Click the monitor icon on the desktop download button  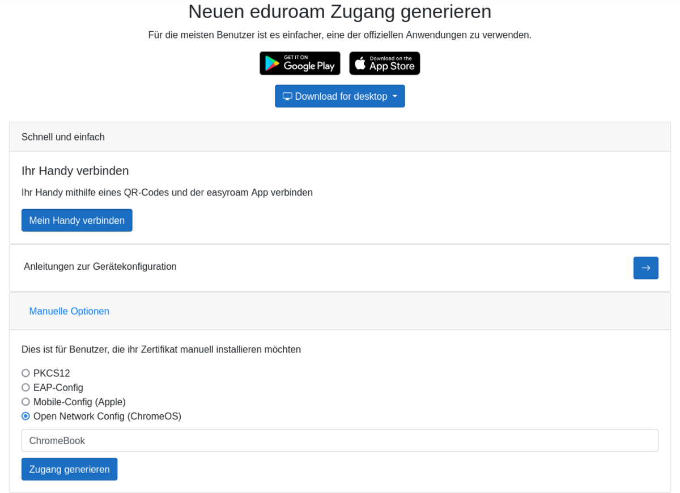(287, 96)
